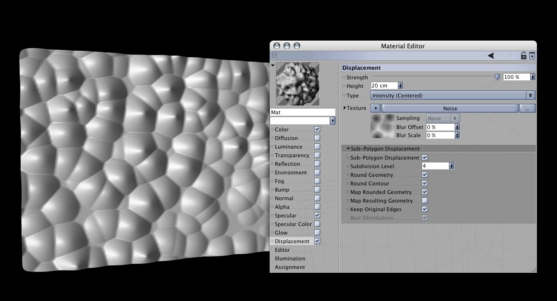Click the Subdivision Level stepper arrows
The height and width of the screenshot is (301, 557).
pyautogui.click(x=451, y=166)
